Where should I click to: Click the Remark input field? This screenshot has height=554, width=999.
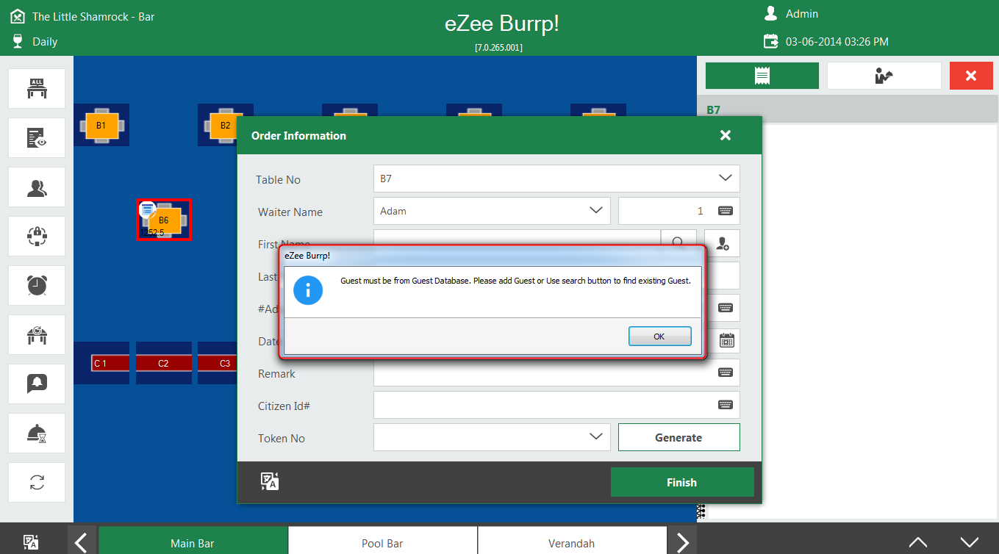coord(556,373)
